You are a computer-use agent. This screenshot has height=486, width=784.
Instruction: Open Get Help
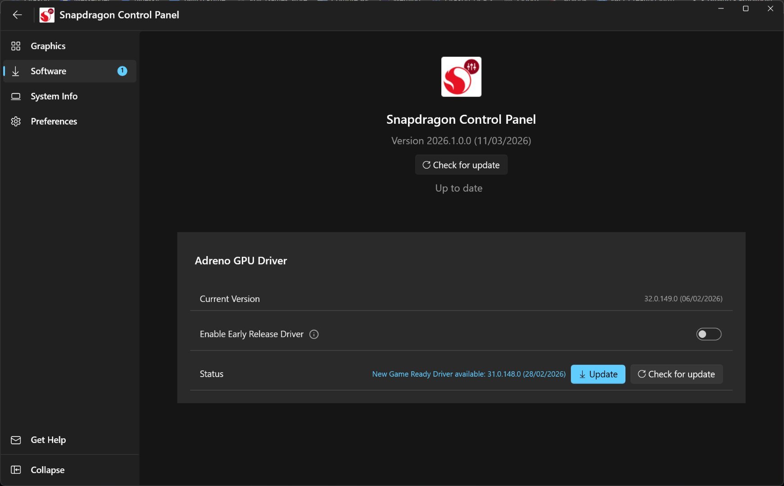pyautogui.click(x=70, y=440)
